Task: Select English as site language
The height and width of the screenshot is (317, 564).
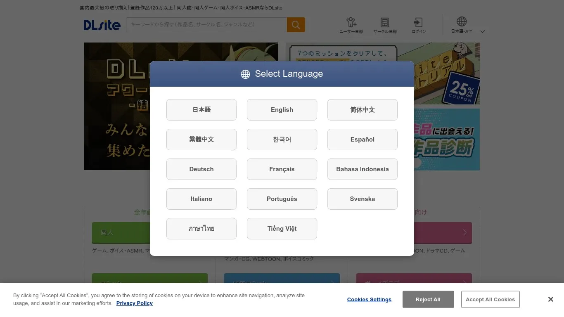Action: tap(282, 109)
